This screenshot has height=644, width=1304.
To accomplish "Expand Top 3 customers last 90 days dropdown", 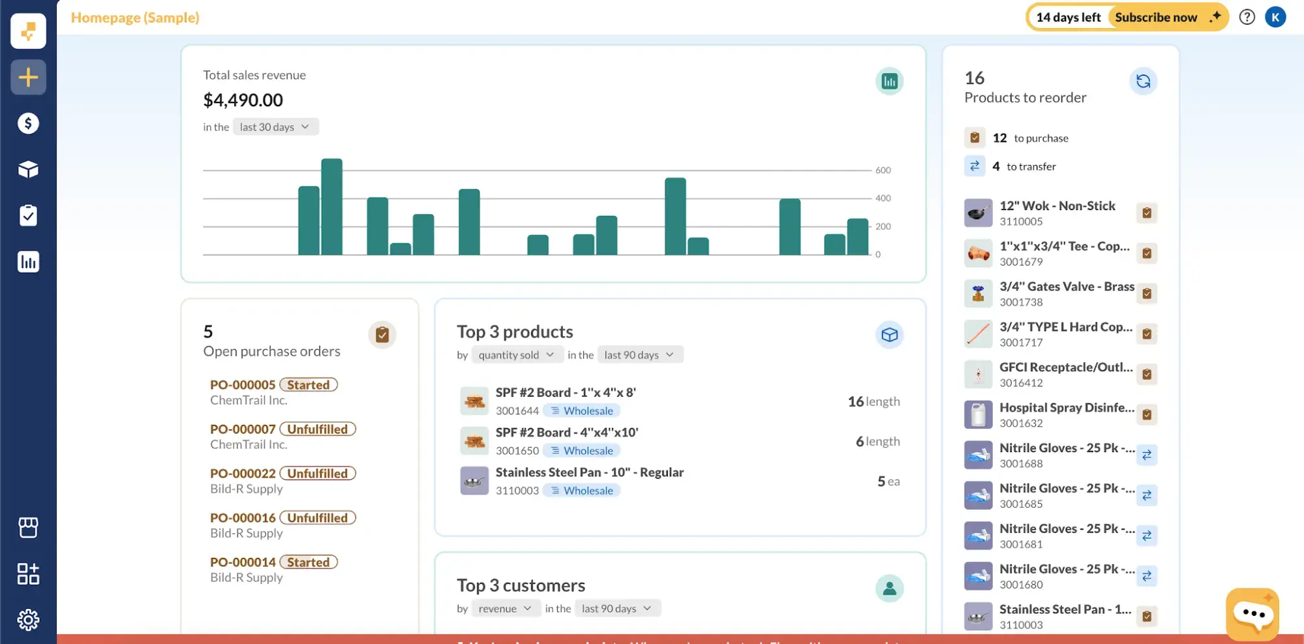I will coord(618,608).
